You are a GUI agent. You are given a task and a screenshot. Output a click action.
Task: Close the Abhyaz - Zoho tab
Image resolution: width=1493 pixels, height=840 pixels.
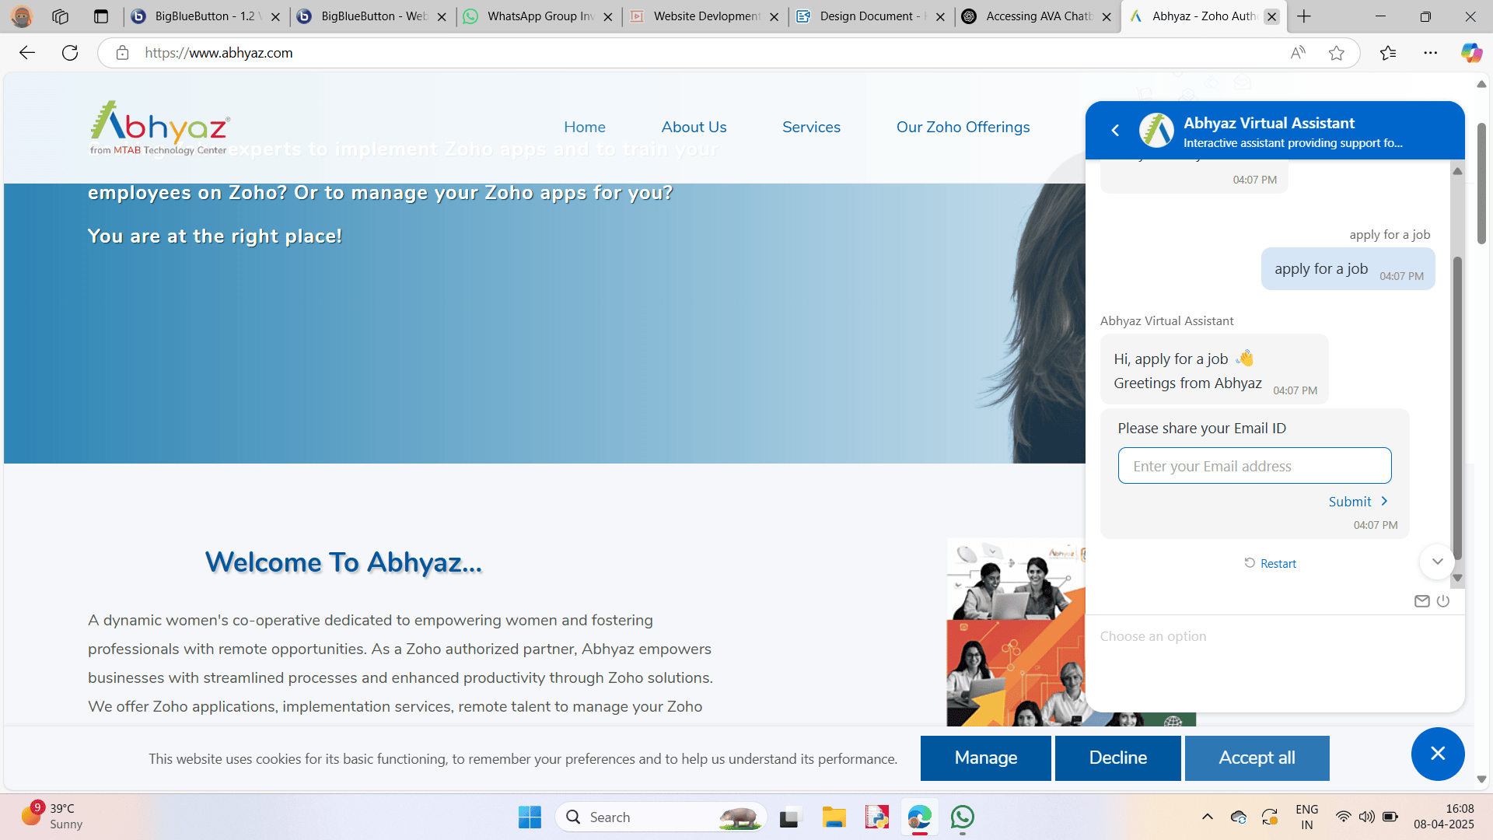(1272, 16)
